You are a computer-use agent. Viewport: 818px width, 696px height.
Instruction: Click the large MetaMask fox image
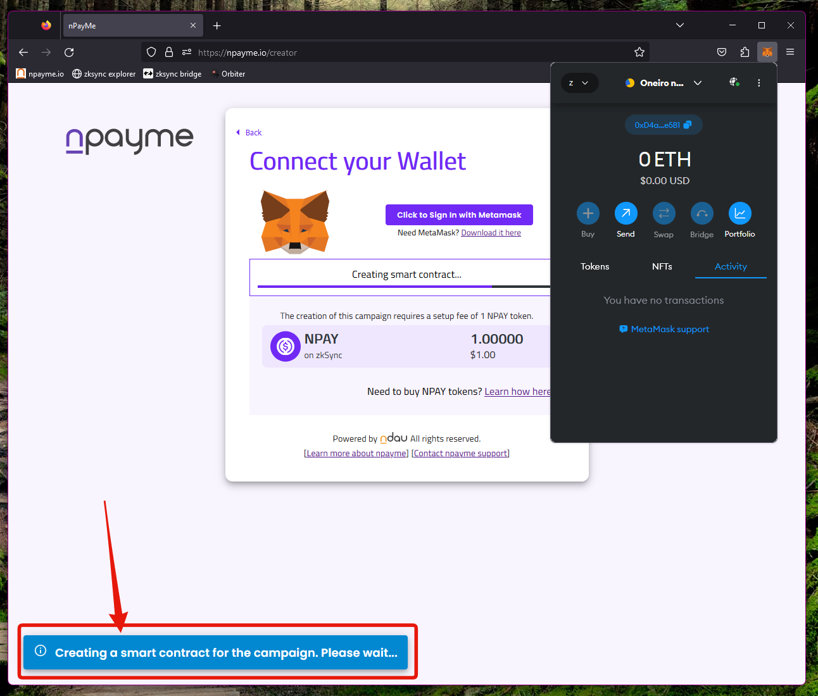pyautogui.click(x=295, y=222)
